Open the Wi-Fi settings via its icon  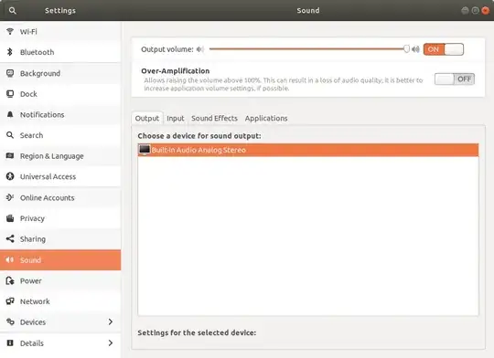10,31
